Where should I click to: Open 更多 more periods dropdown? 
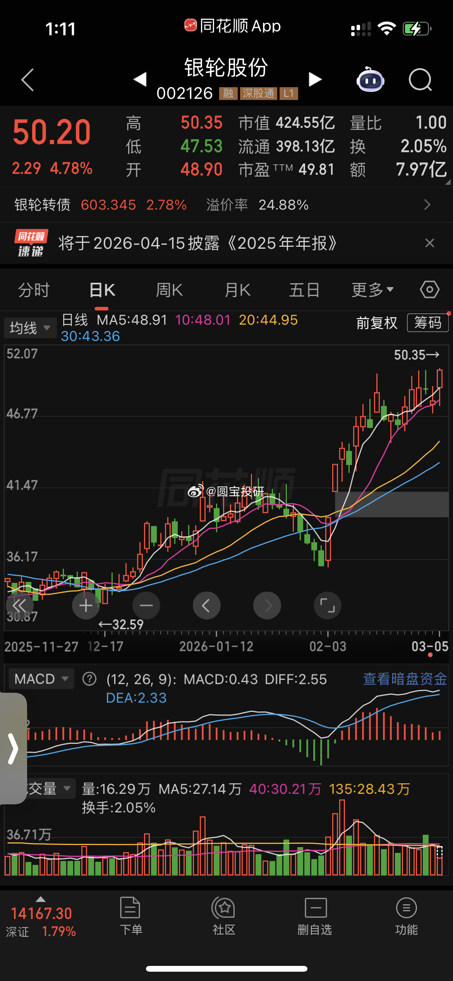tap(372, 290)
